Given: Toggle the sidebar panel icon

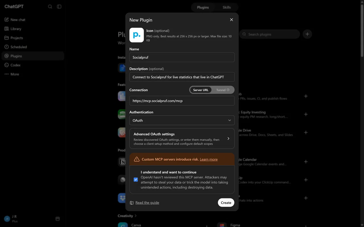Looking at the screenshot, I should [x=59, y=7].
